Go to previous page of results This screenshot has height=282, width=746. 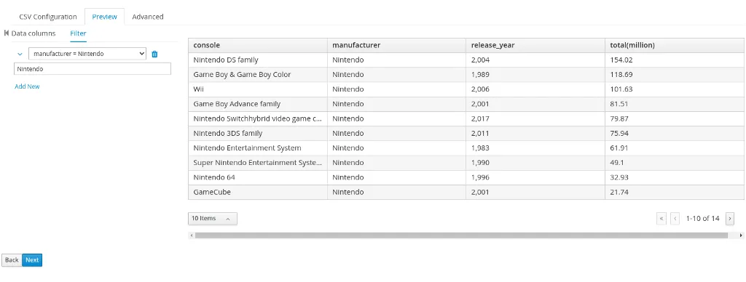tap(675, 218)
